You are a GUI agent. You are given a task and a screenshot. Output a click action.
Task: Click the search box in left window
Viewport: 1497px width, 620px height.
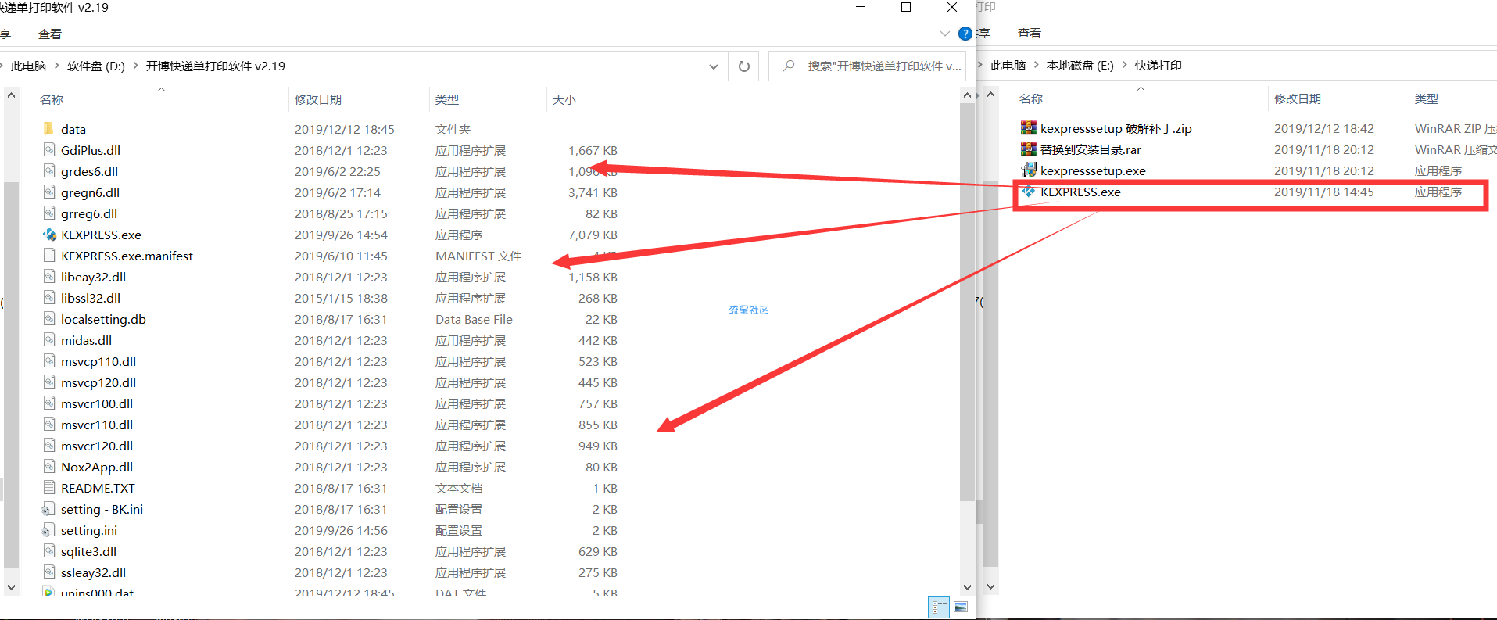868,66
